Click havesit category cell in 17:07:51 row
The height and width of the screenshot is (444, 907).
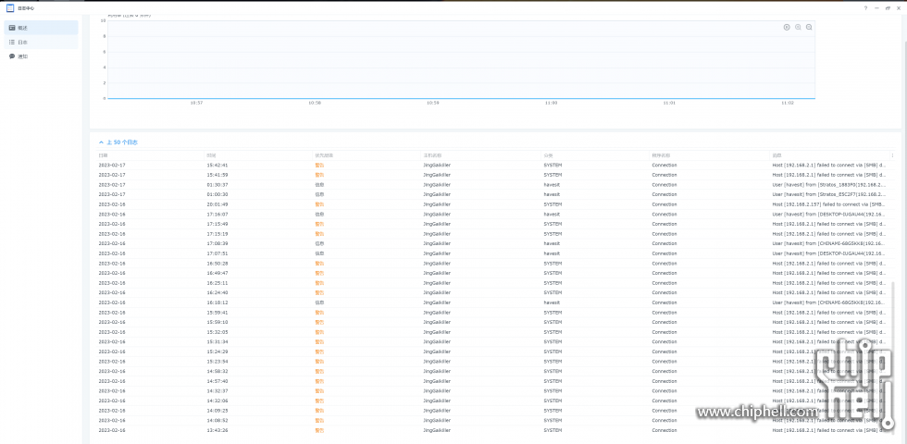pyautogui.click(x=552, y=253)
